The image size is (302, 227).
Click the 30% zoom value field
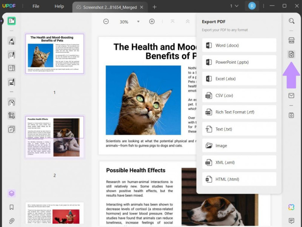tap(124, 22)
